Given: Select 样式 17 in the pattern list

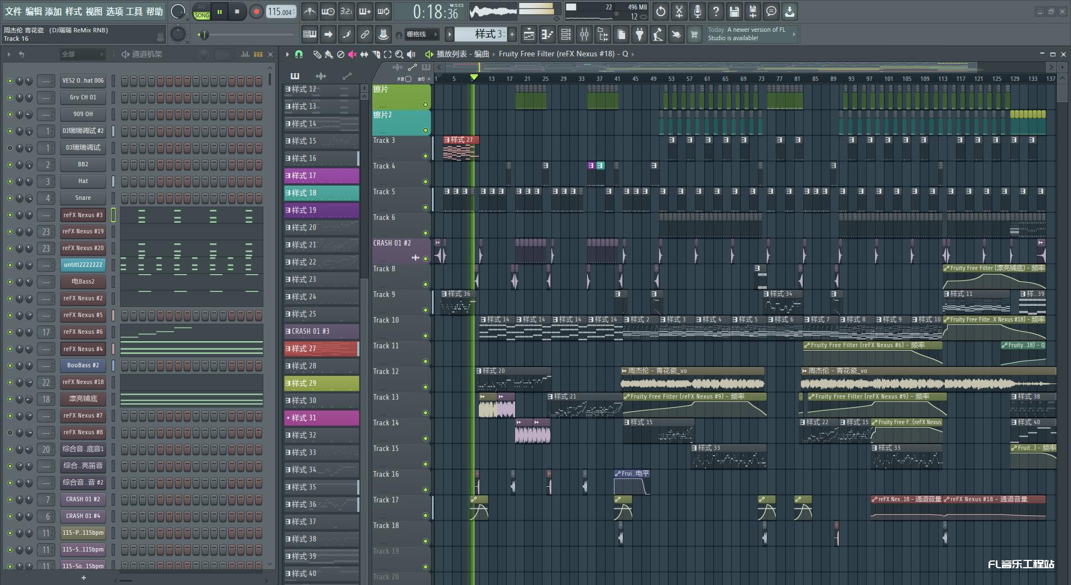Looking at the screenshot, I should (x=321, y=176).
